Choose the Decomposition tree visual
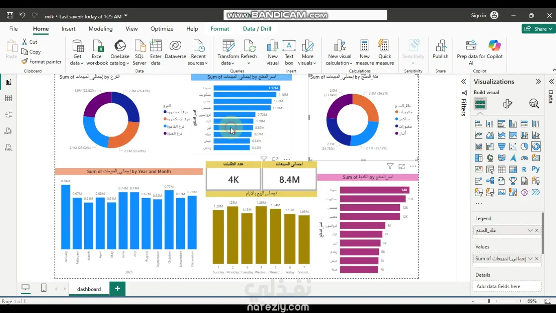The width and height of the screenshot is (556, 313). tap(490, 181)
